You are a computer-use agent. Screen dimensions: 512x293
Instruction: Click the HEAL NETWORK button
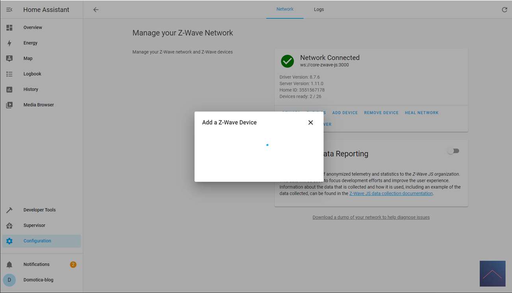[x=421, y=113]
